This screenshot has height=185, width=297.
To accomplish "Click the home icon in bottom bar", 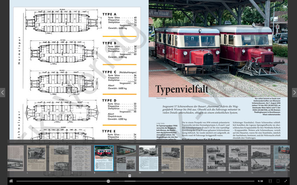I will tap(11, 181).
